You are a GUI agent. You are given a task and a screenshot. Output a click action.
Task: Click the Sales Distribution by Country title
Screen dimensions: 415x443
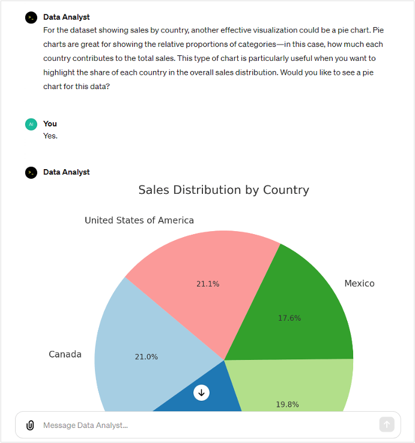point(223,190)
